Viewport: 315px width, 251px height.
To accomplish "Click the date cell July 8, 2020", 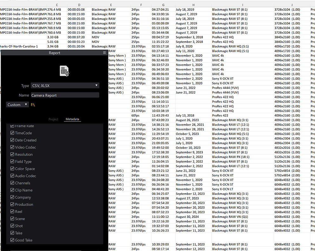I will (193, 46).
